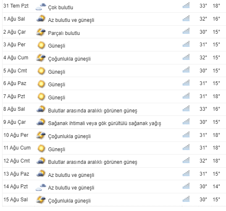Select the date text '5 Ağu Cmt'

[15, 70]
